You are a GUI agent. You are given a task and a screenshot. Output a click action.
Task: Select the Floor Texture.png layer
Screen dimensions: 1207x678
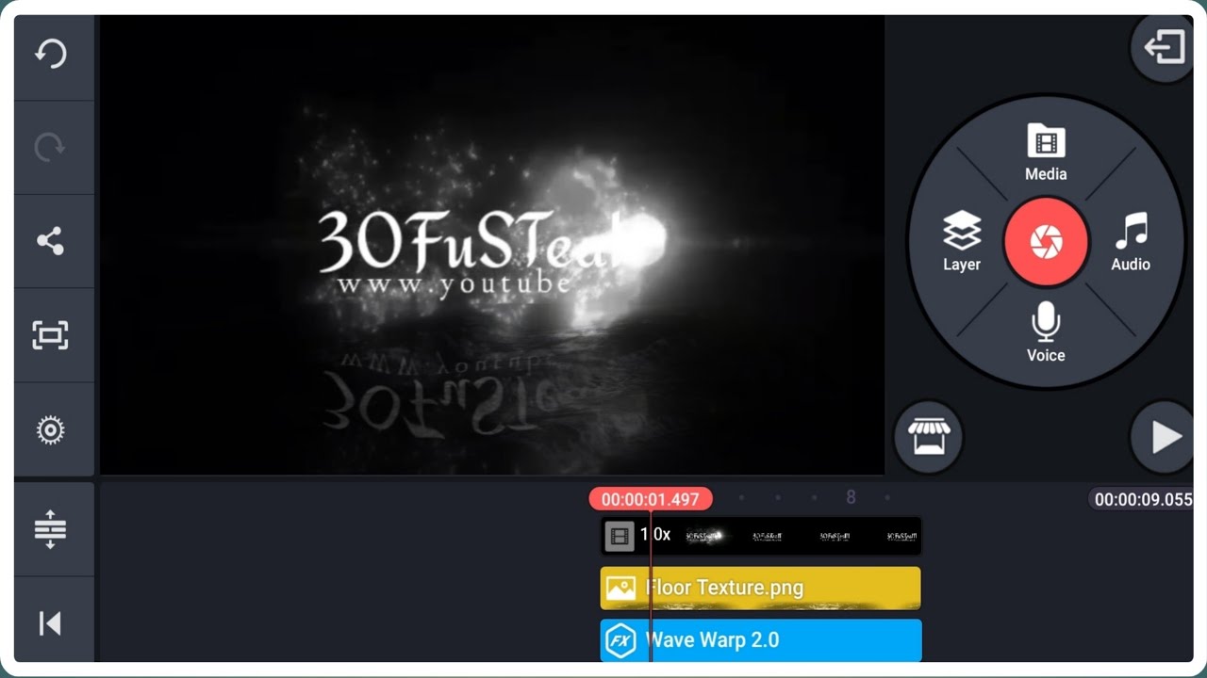[x=761, y=589]
